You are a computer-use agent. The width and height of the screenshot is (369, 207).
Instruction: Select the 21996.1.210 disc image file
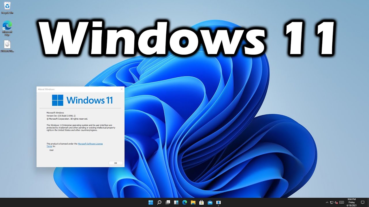(x=7, y=46)
